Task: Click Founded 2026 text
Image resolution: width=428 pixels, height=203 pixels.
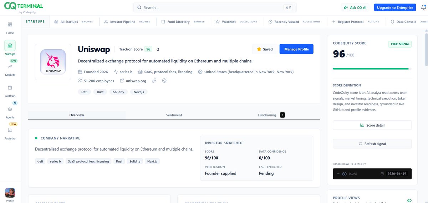Action: point(96,72)
